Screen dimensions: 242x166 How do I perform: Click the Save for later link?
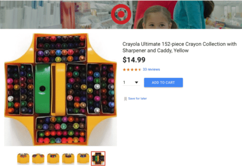coord(138,99)
